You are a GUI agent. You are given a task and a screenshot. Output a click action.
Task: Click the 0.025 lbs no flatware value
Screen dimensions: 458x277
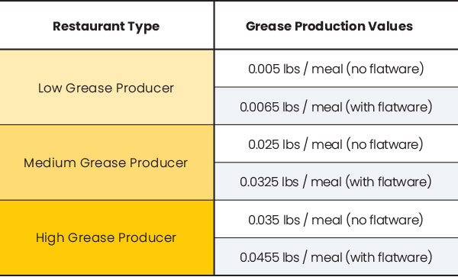tap(336, 144)
